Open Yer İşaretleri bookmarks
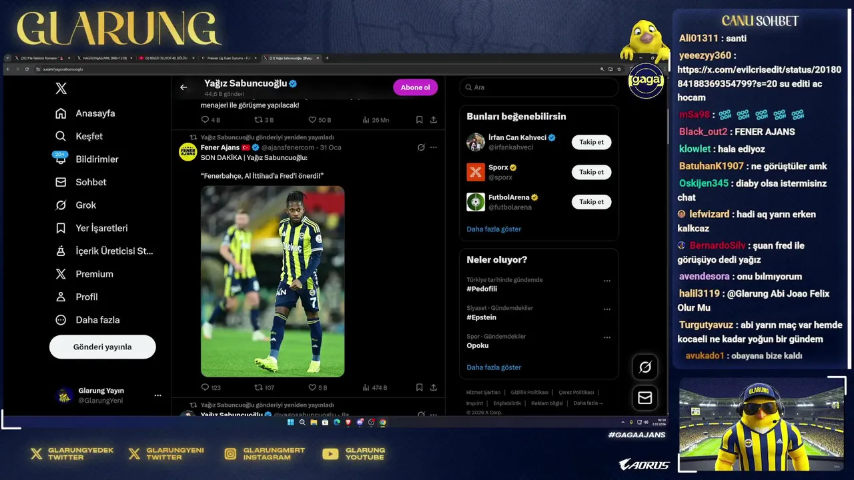The width and height of the screenshot is (854, 480). coord(91,228)
